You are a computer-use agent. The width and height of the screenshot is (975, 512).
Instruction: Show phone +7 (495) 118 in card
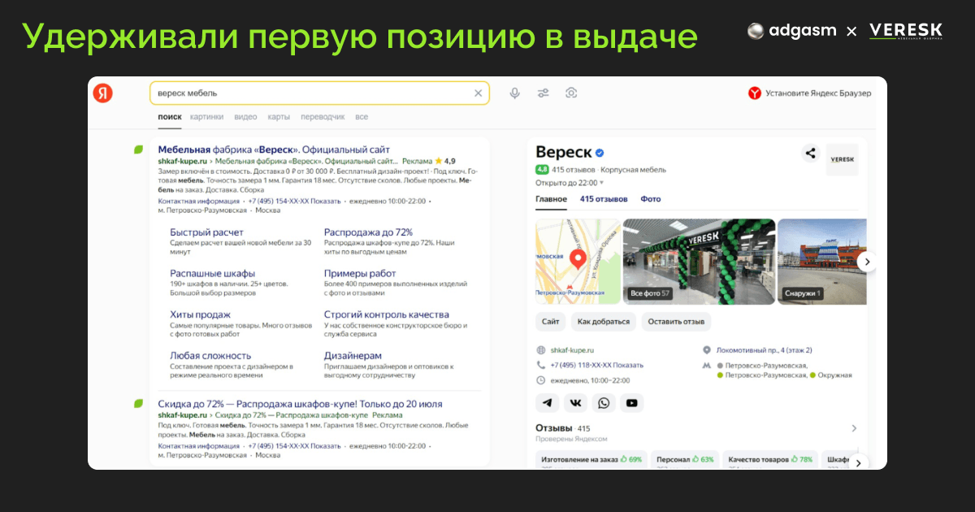pos(596,365)
